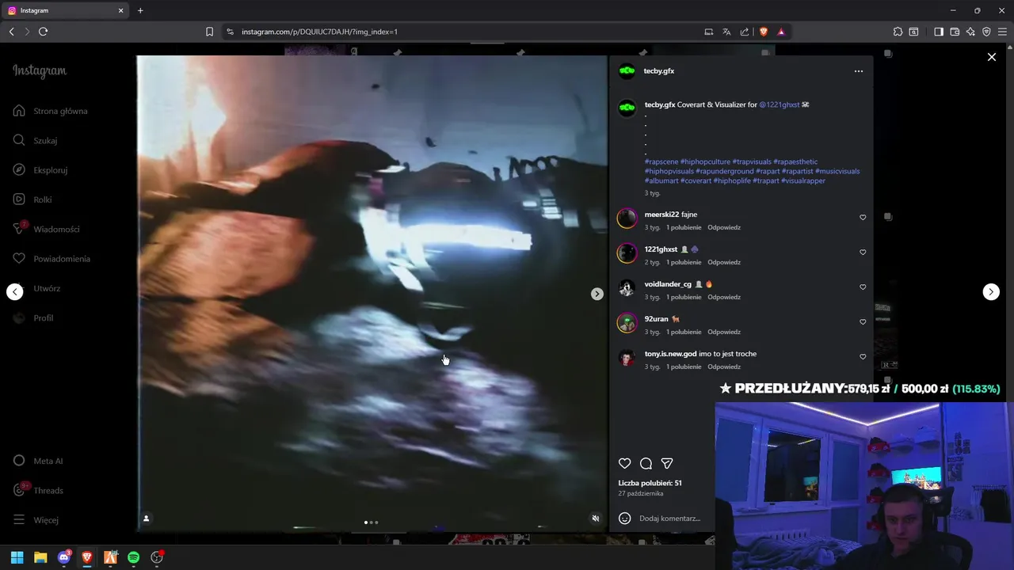The height and width of the screenshot is (570, 1014).
Task: Show tagged people on the post
Action: coord(146,519)
